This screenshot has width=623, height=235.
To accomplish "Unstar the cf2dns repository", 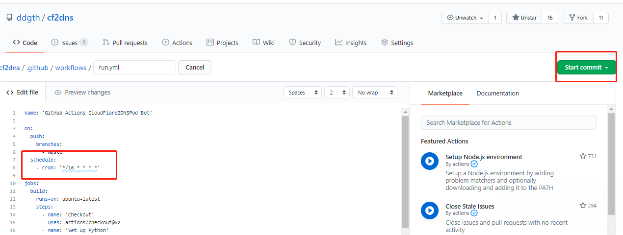I will [x=524, y=18].
